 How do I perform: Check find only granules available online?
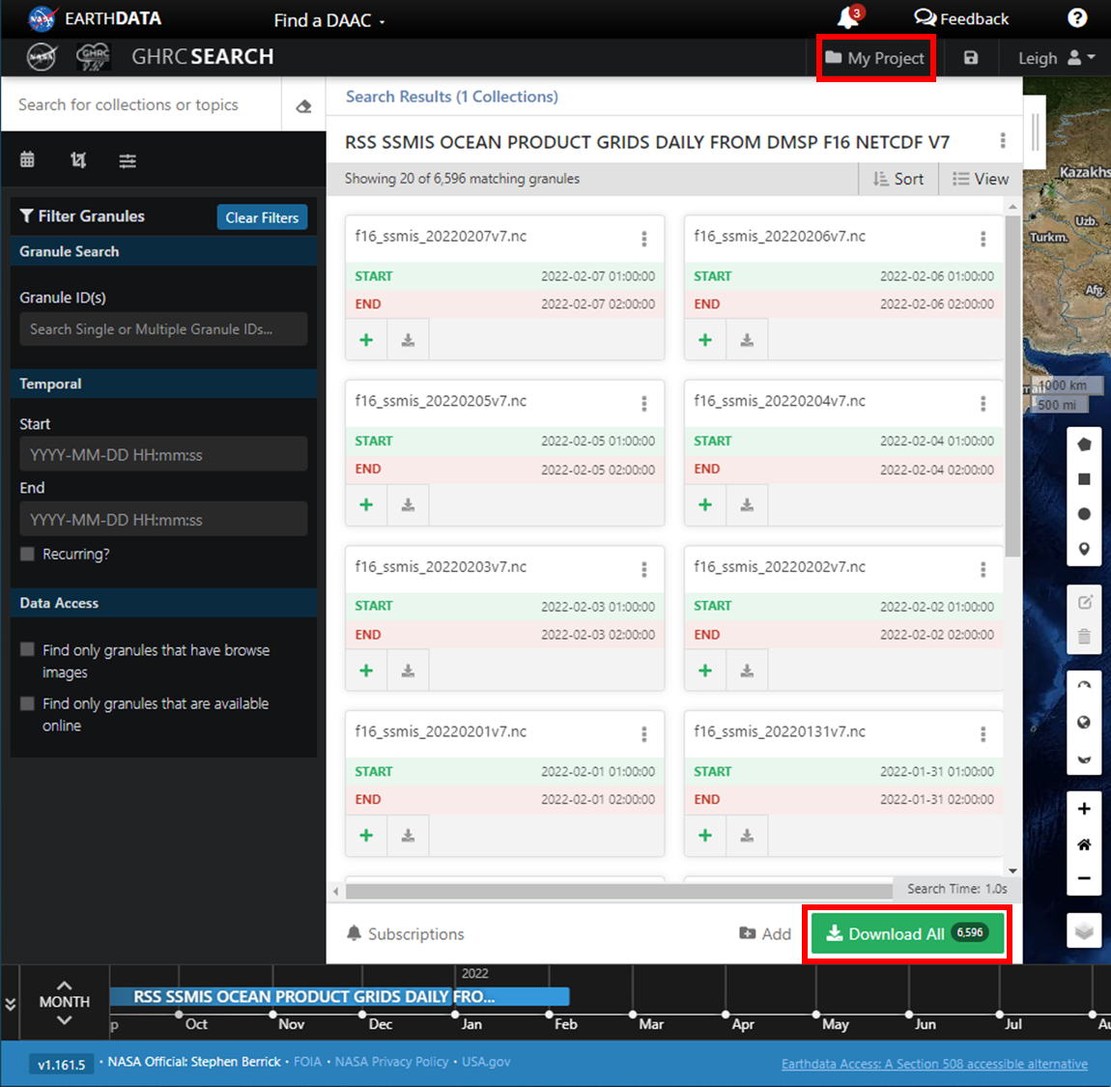[28, 703]
